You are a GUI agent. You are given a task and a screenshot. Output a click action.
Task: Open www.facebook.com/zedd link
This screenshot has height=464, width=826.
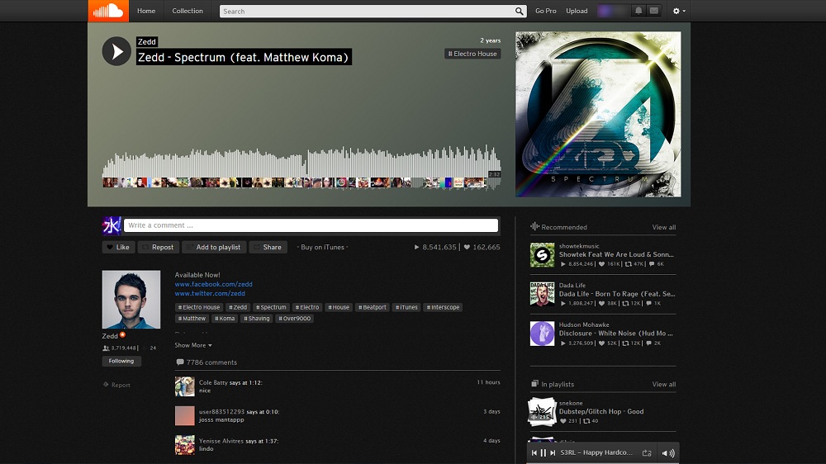pyautogui.click(x=213, y=284)
